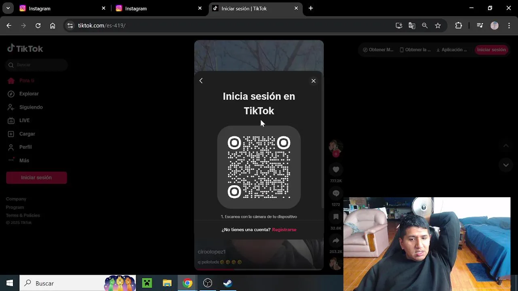The image size is (518, 291).
Task: Click the Obtener M... button
Action: click(x=378, y=50)
